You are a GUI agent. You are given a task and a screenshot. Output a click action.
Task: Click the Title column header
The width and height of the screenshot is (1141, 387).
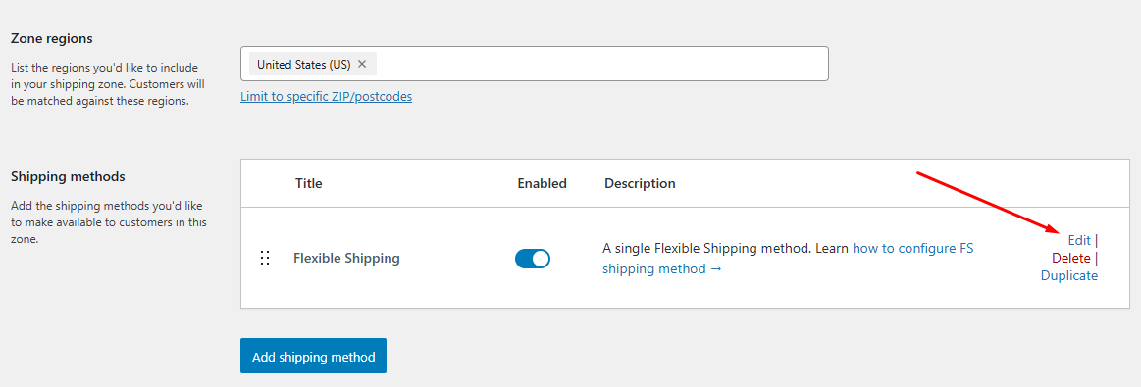click(308, 183)
